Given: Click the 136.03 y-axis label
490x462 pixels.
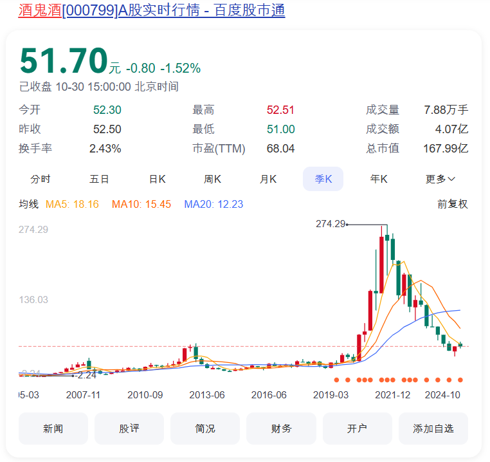Looking at the screenshot, I should click(x=33, y=299).
